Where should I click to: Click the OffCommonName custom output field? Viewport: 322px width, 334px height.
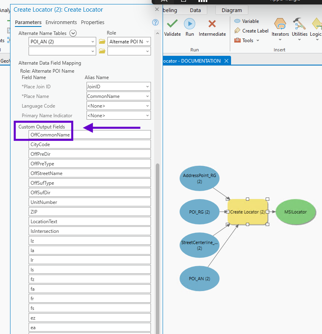[x=90, y=134]
